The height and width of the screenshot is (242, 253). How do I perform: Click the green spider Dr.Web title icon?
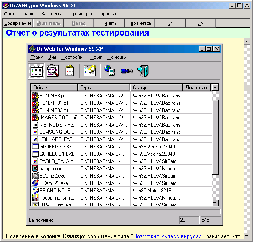(32, 48)
